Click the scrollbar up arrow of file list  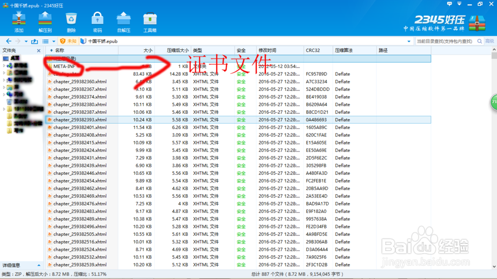(x=494, y=50)
